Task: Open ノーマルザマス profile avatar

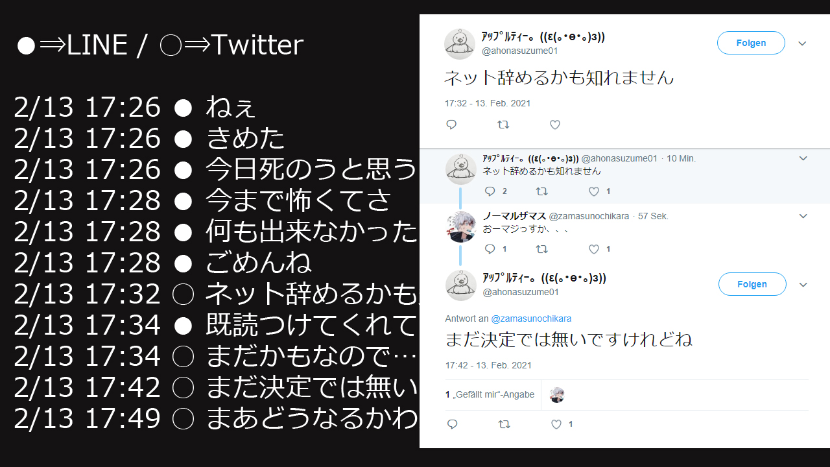Action: (460, 226)
